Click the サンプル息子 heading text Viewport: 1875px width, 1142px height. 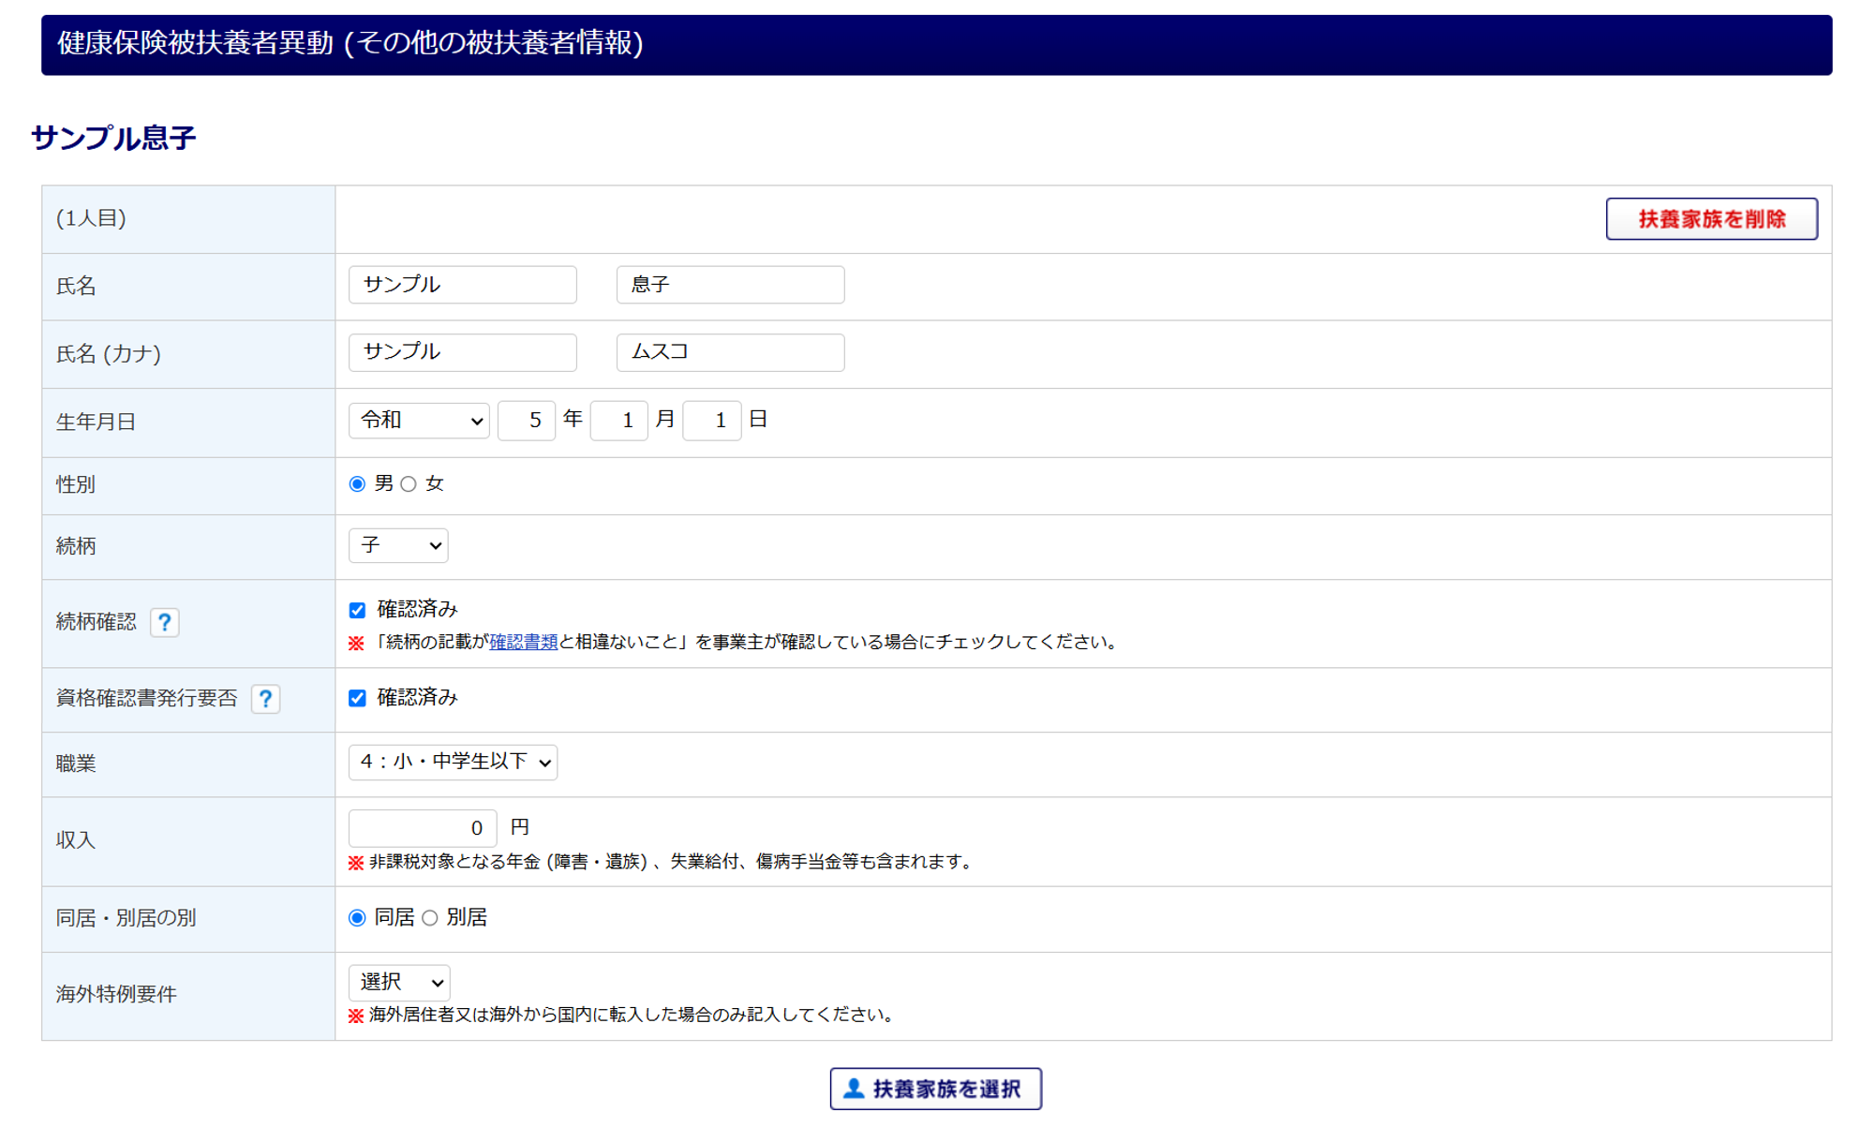tap(113, 138)
